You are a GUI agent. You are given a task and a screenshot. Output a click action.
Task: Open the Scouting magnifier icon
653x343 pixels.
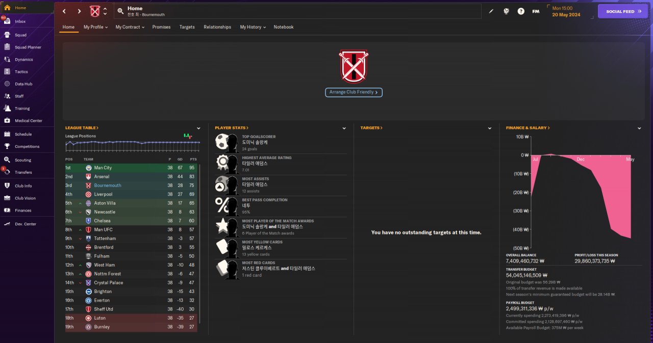(7, 160)
